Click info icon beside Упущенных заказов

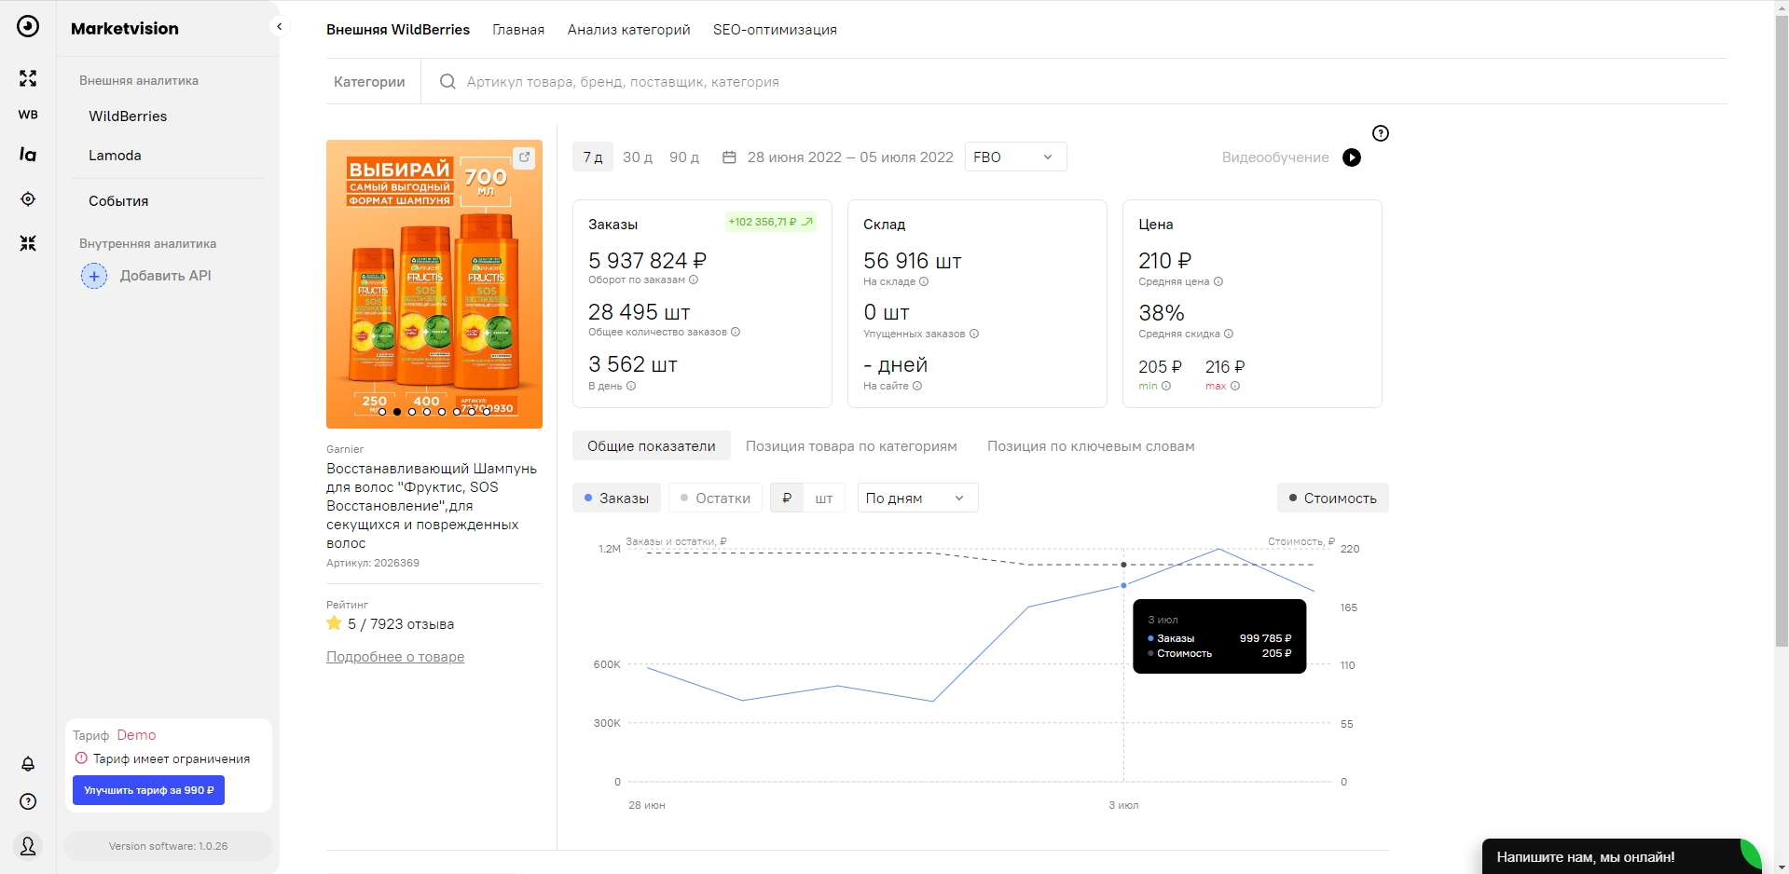974,334
